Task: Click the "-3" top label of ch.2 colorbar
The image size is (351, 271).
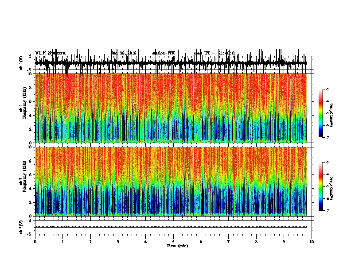Action: click(x=327, y=163)
